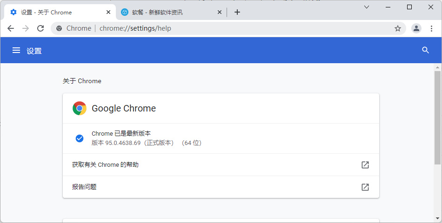The width and height of the screenshot is (442, 223).
Task: Open external link icon for Chrome help
Action: click(365, 165)
